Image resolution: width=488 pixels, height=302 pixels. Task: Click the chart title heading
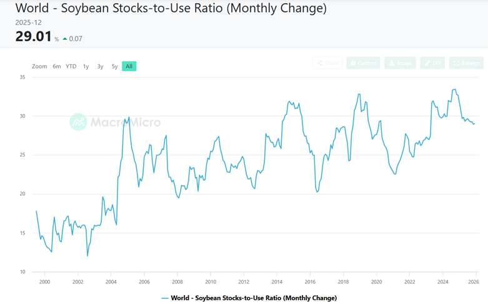171,9
